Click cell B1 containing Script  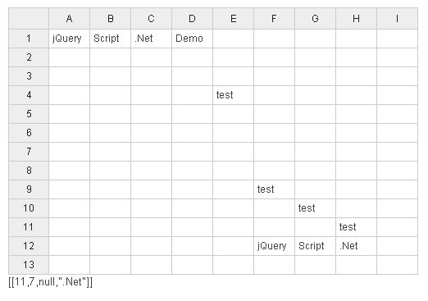point(111,39)
